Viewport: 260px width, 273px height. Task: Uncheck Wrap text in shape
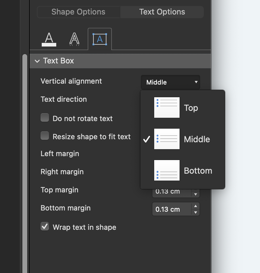[45, 226]
